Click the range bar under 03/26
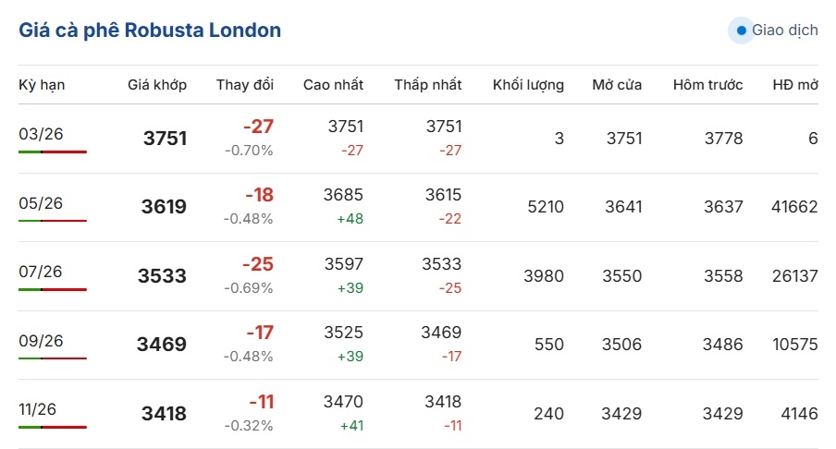 53,152
